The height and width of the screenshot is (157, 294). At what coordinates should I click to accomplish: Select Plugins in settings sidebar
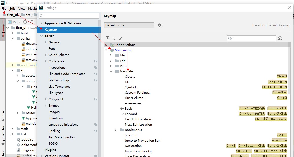pos(50,150)
